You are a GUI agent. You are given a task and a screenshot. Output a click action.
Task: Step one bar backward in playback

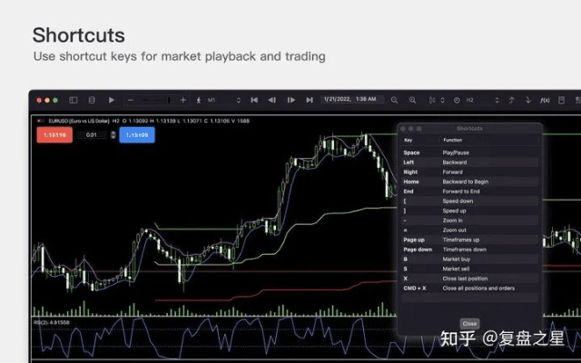[272, 100]
